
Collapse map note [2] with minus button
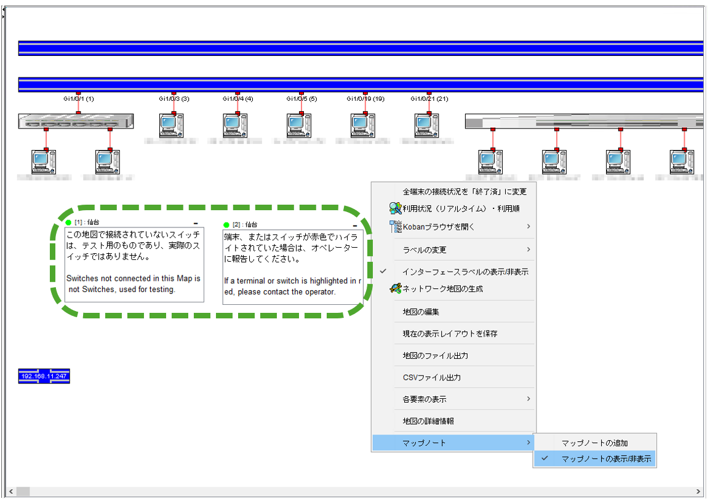(355, 226)
